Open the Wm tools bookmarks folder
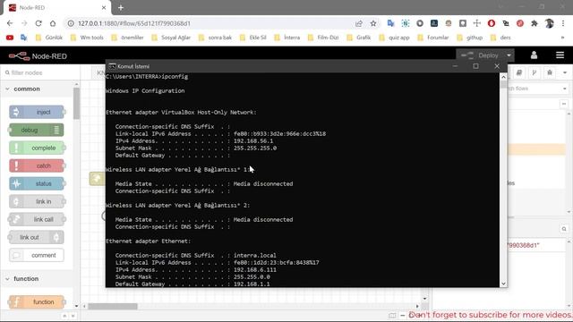The width and height of the screenshot is (573, 322). click(x=87, y=38)
